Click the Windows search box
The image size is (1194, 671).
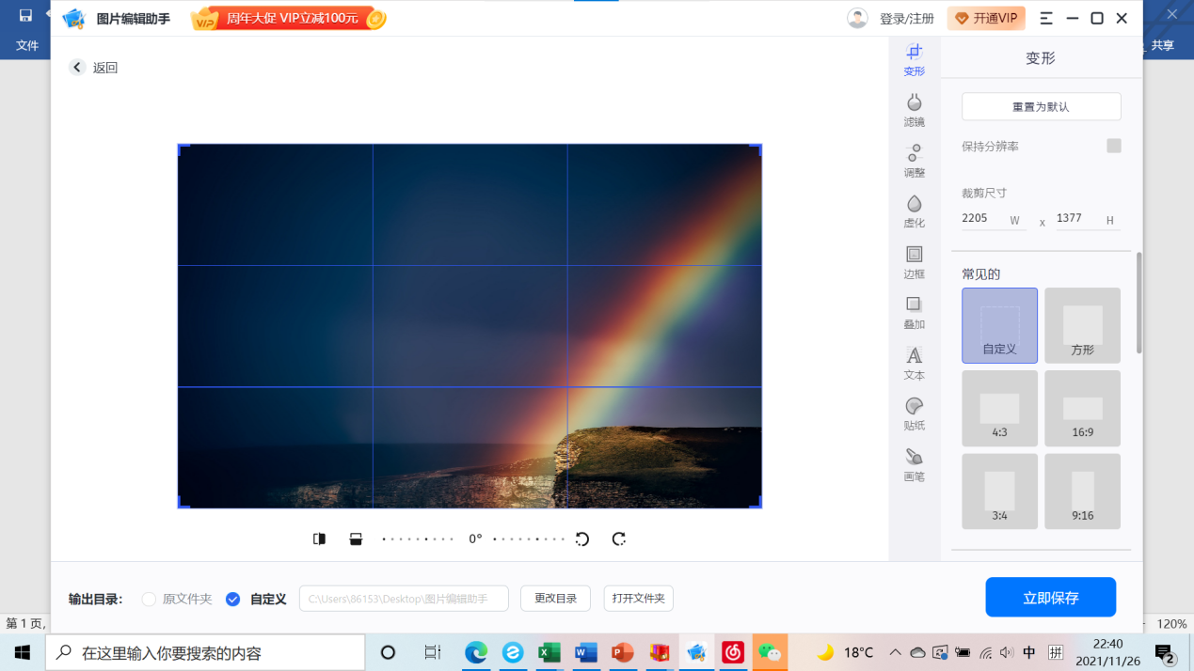click(x=205, y=652)
